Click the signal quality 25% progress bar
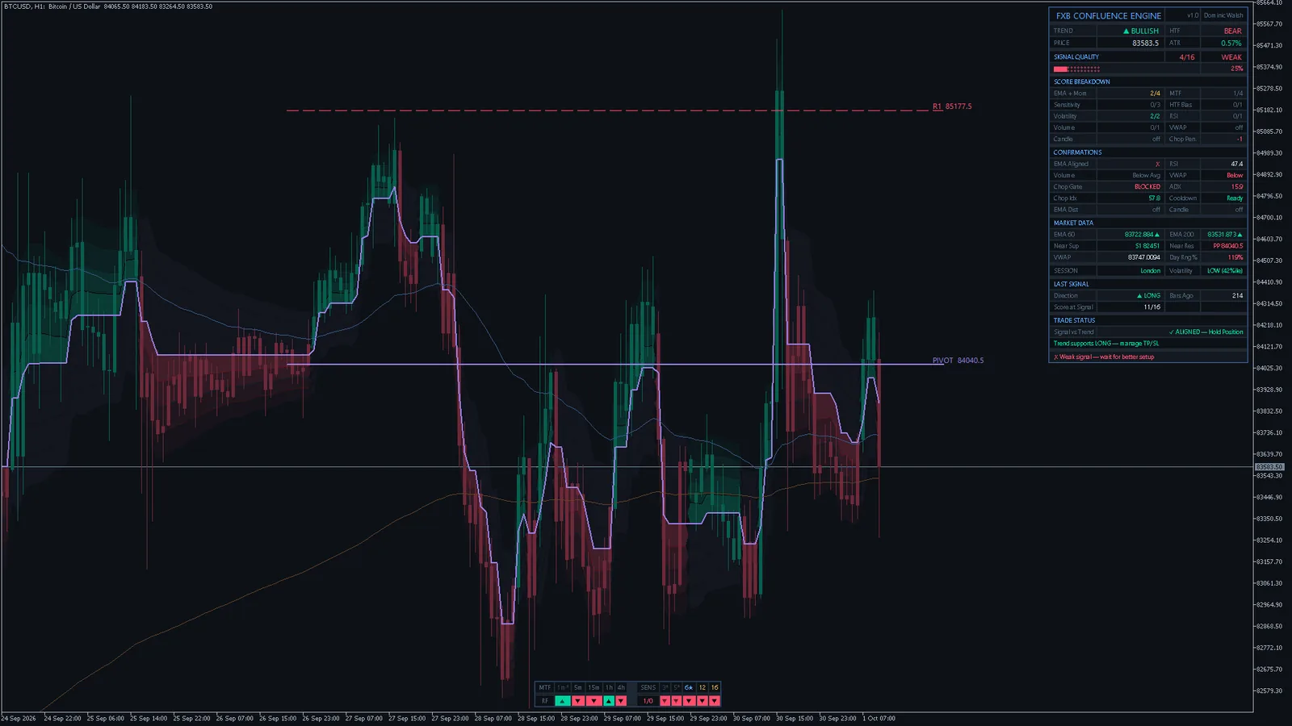Screen dimensions: 1292x726 click(1076, 69)
